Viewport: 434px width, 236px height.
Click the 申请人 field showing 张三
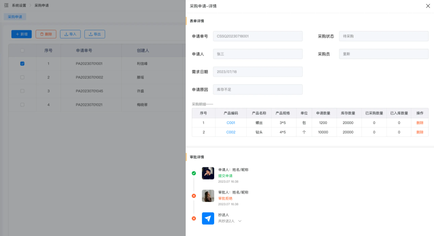click(x=258, y=54)
